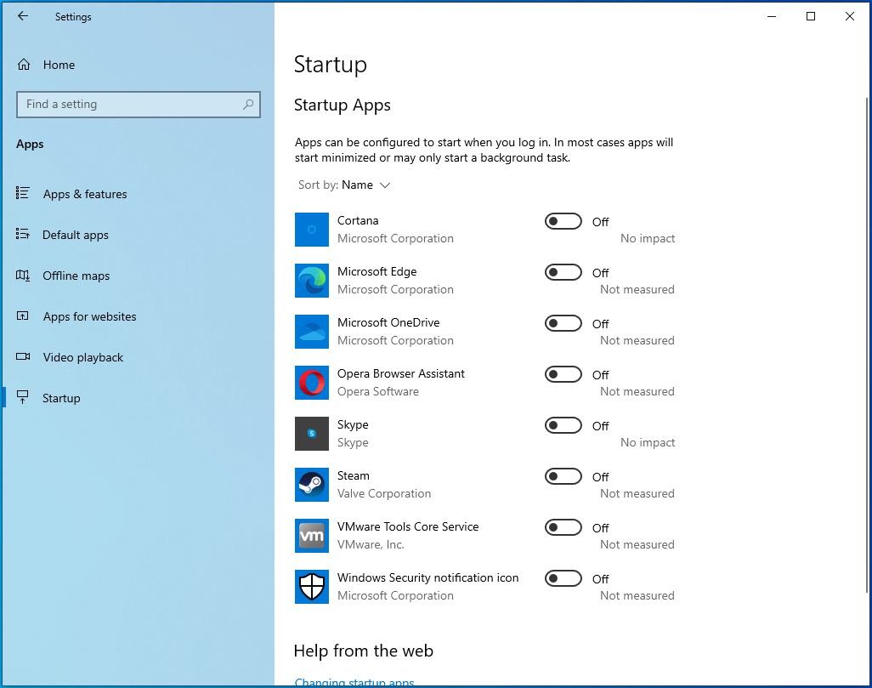
Task: Turn on Microsoft OneDrive startup toggle
Action: click(563, 324)
